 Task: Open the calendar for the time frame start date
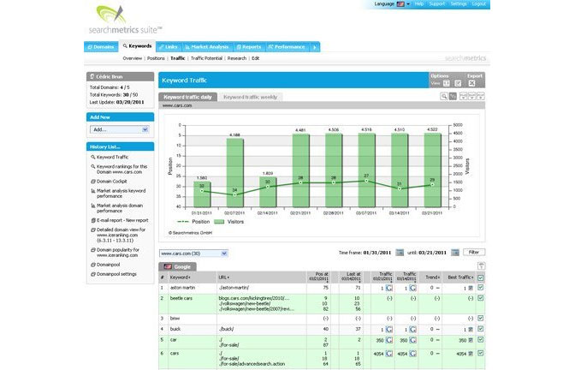(x=400, y=253)
